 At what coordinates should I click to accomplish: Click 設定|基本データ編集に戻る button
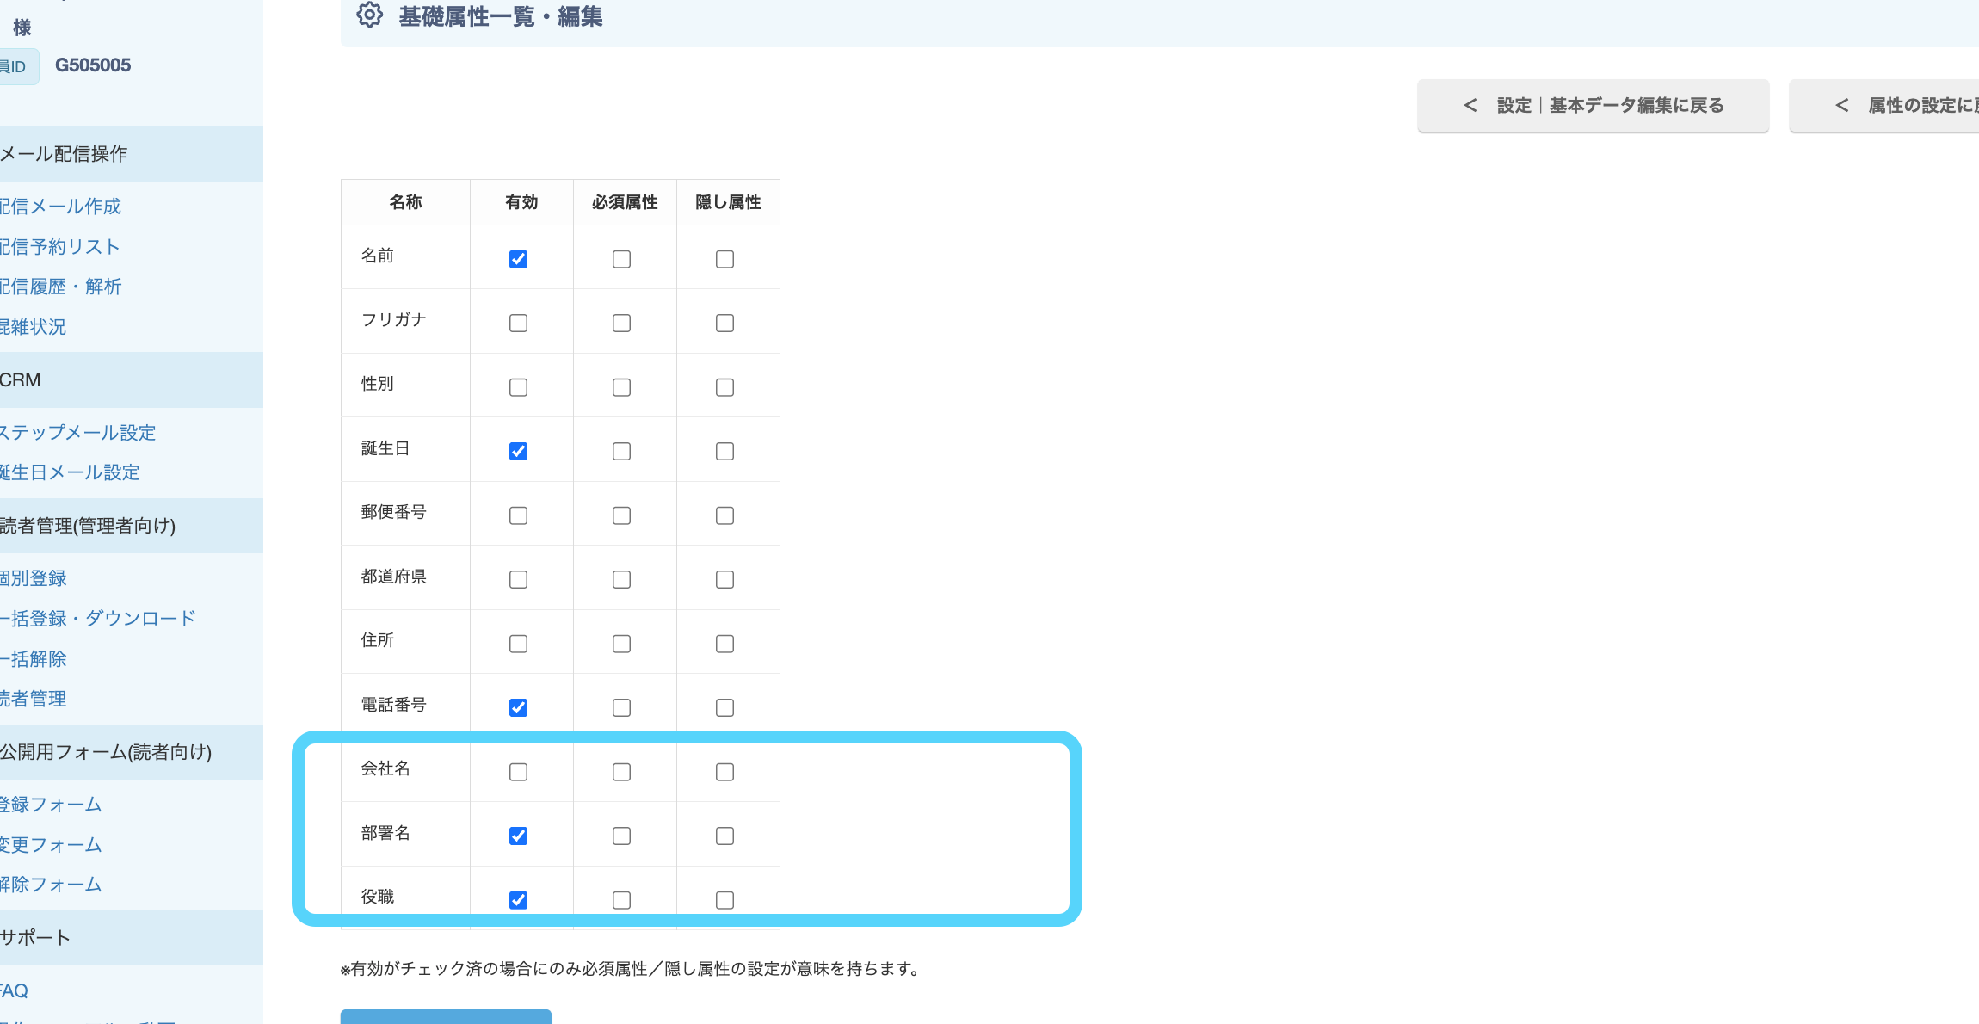point(1593,106)
